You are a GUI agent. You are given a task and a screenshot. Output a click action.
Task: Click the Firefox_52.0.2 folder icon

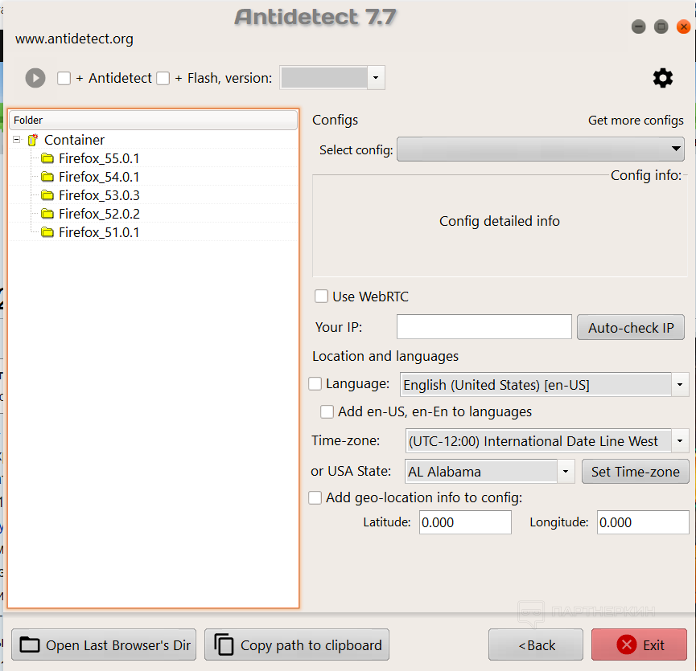point(47,214)
